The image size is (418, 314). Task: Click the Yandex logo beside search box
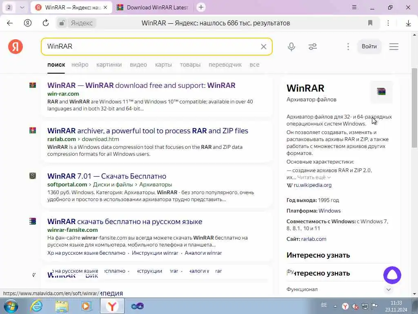(16, 47)
